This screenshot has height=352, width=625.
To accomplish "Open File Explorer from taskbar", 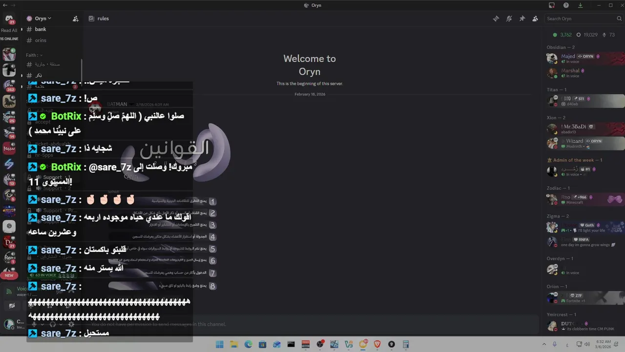I will click(x=233, y=344).
